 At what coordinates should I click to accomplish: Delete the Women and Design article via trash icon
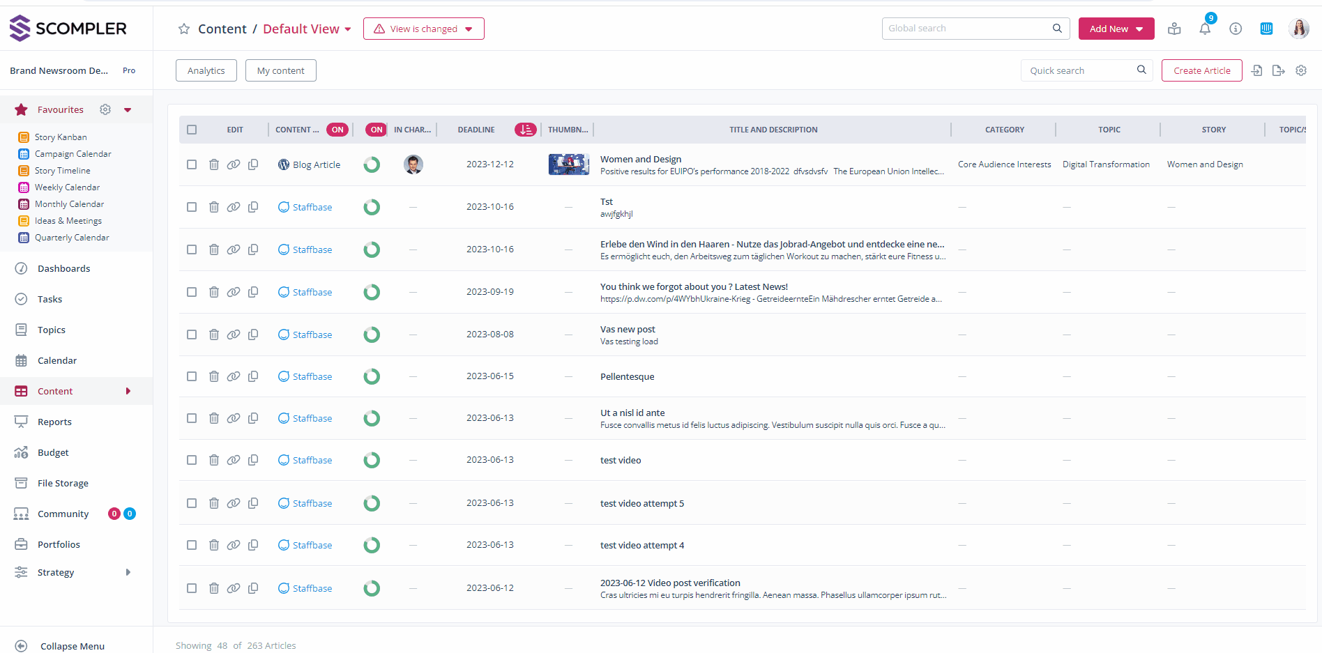tap(214, 164)
